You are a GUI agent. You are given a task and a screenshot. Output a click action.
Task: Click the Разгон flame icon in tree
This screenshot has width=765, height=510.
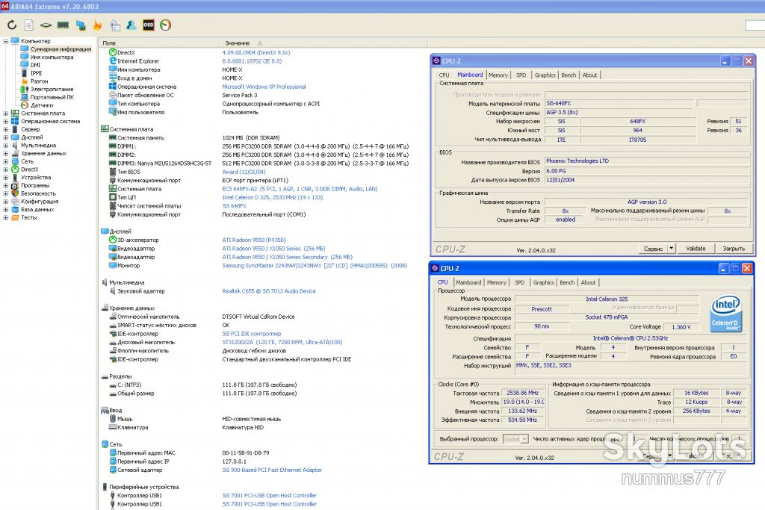(x=25, y=81)
